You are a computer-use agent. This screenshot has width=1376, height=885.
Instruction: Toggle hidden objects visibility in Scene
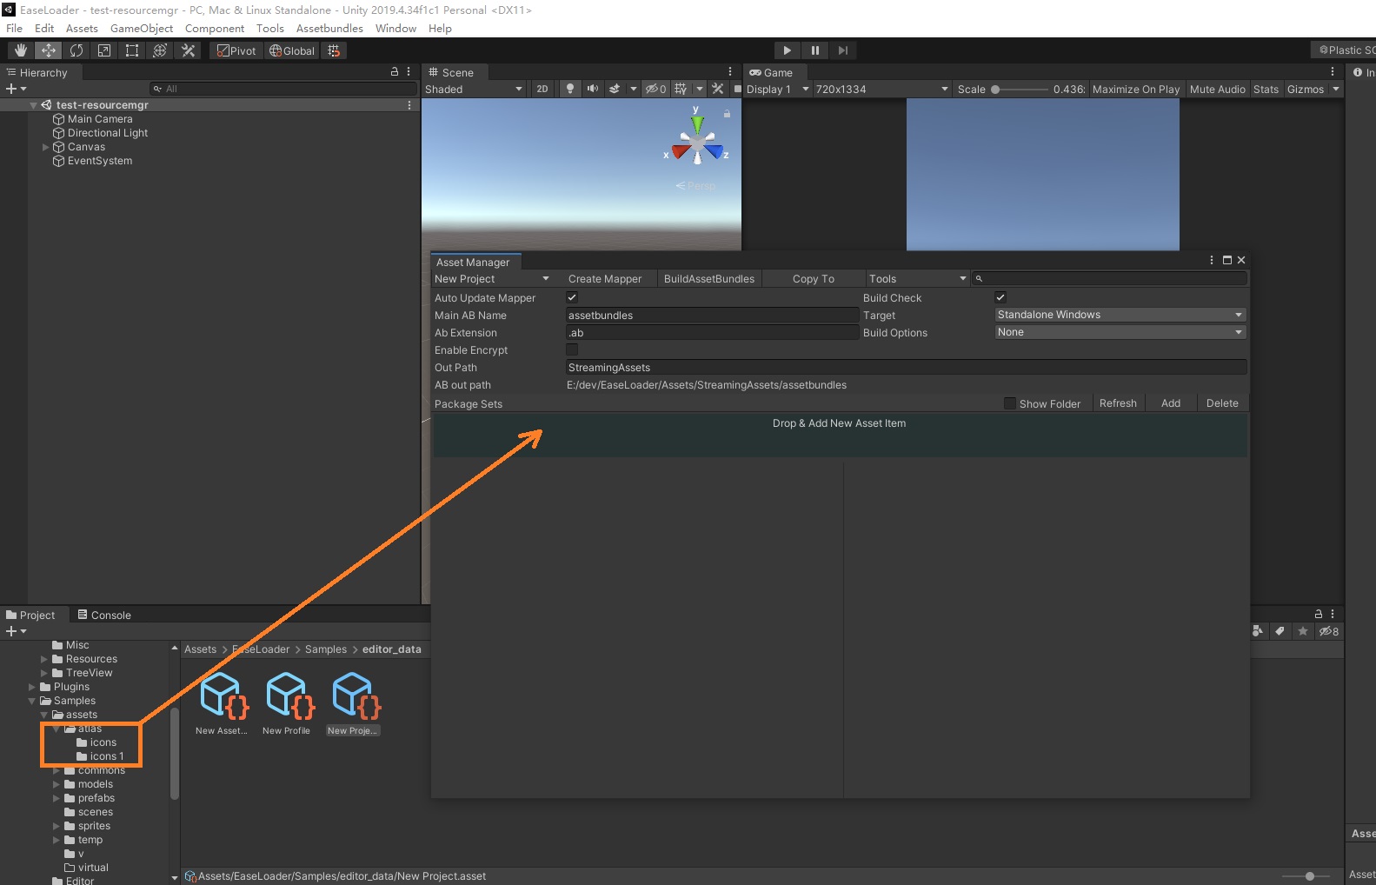pos(655,89)
